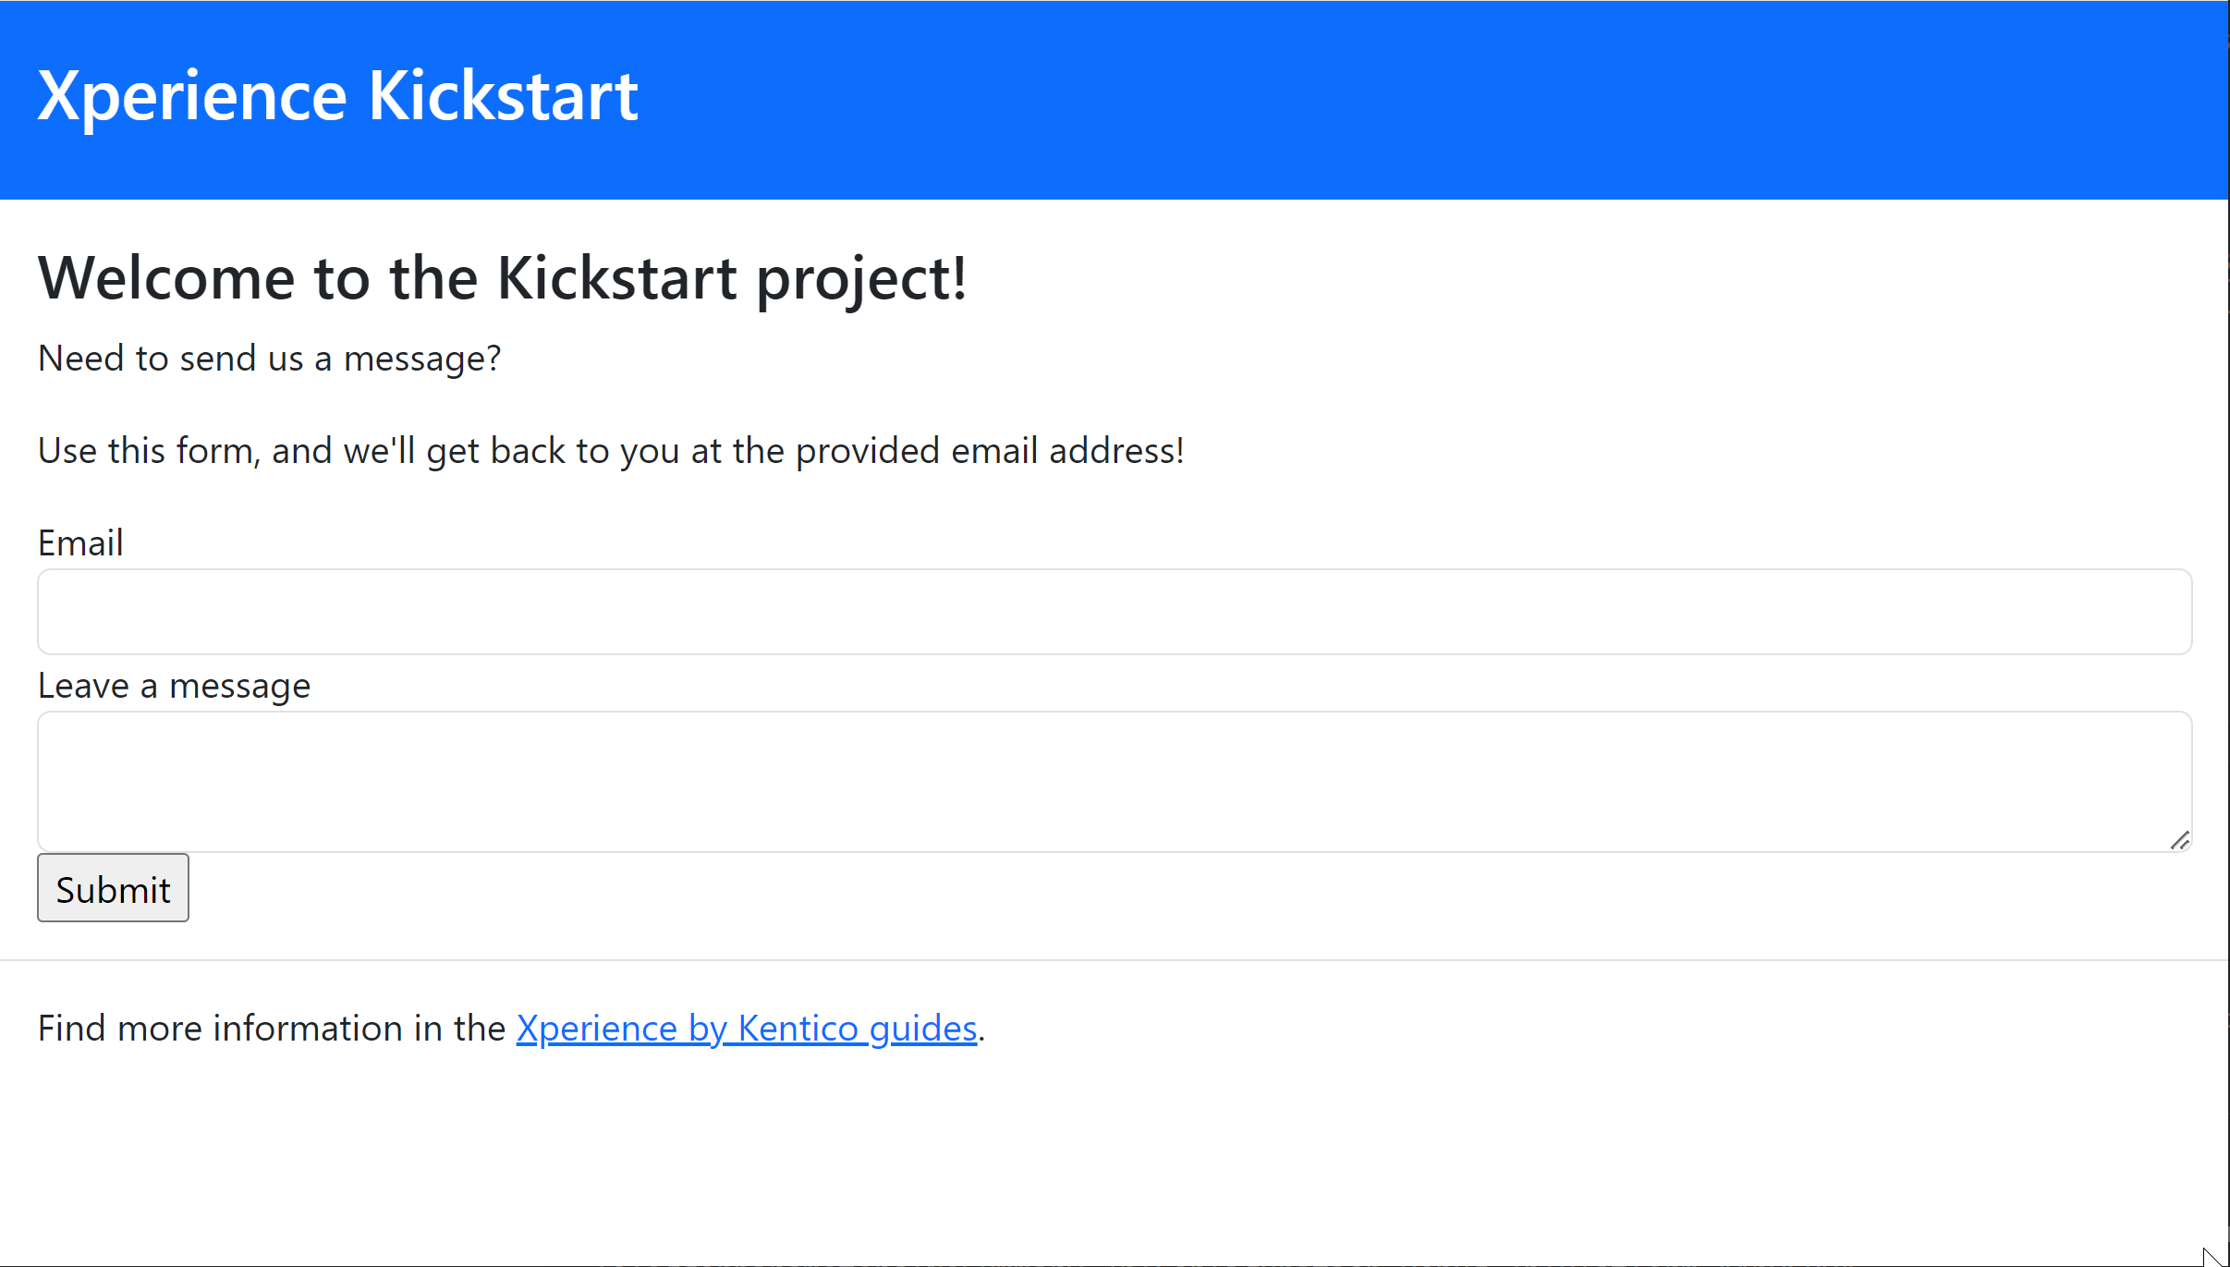Click the word project! in the main heading

(861, 278)
